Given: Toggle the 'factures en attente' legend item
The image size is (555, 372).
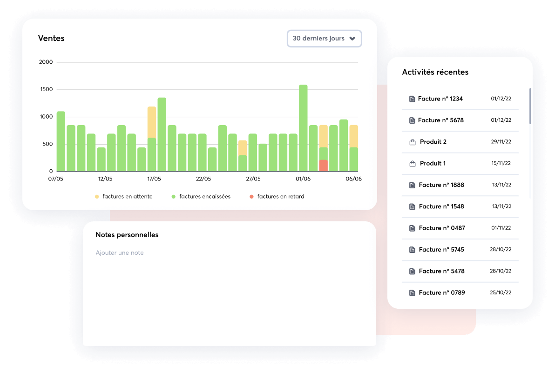Looking at the screenshot, I should coord(124,197).
